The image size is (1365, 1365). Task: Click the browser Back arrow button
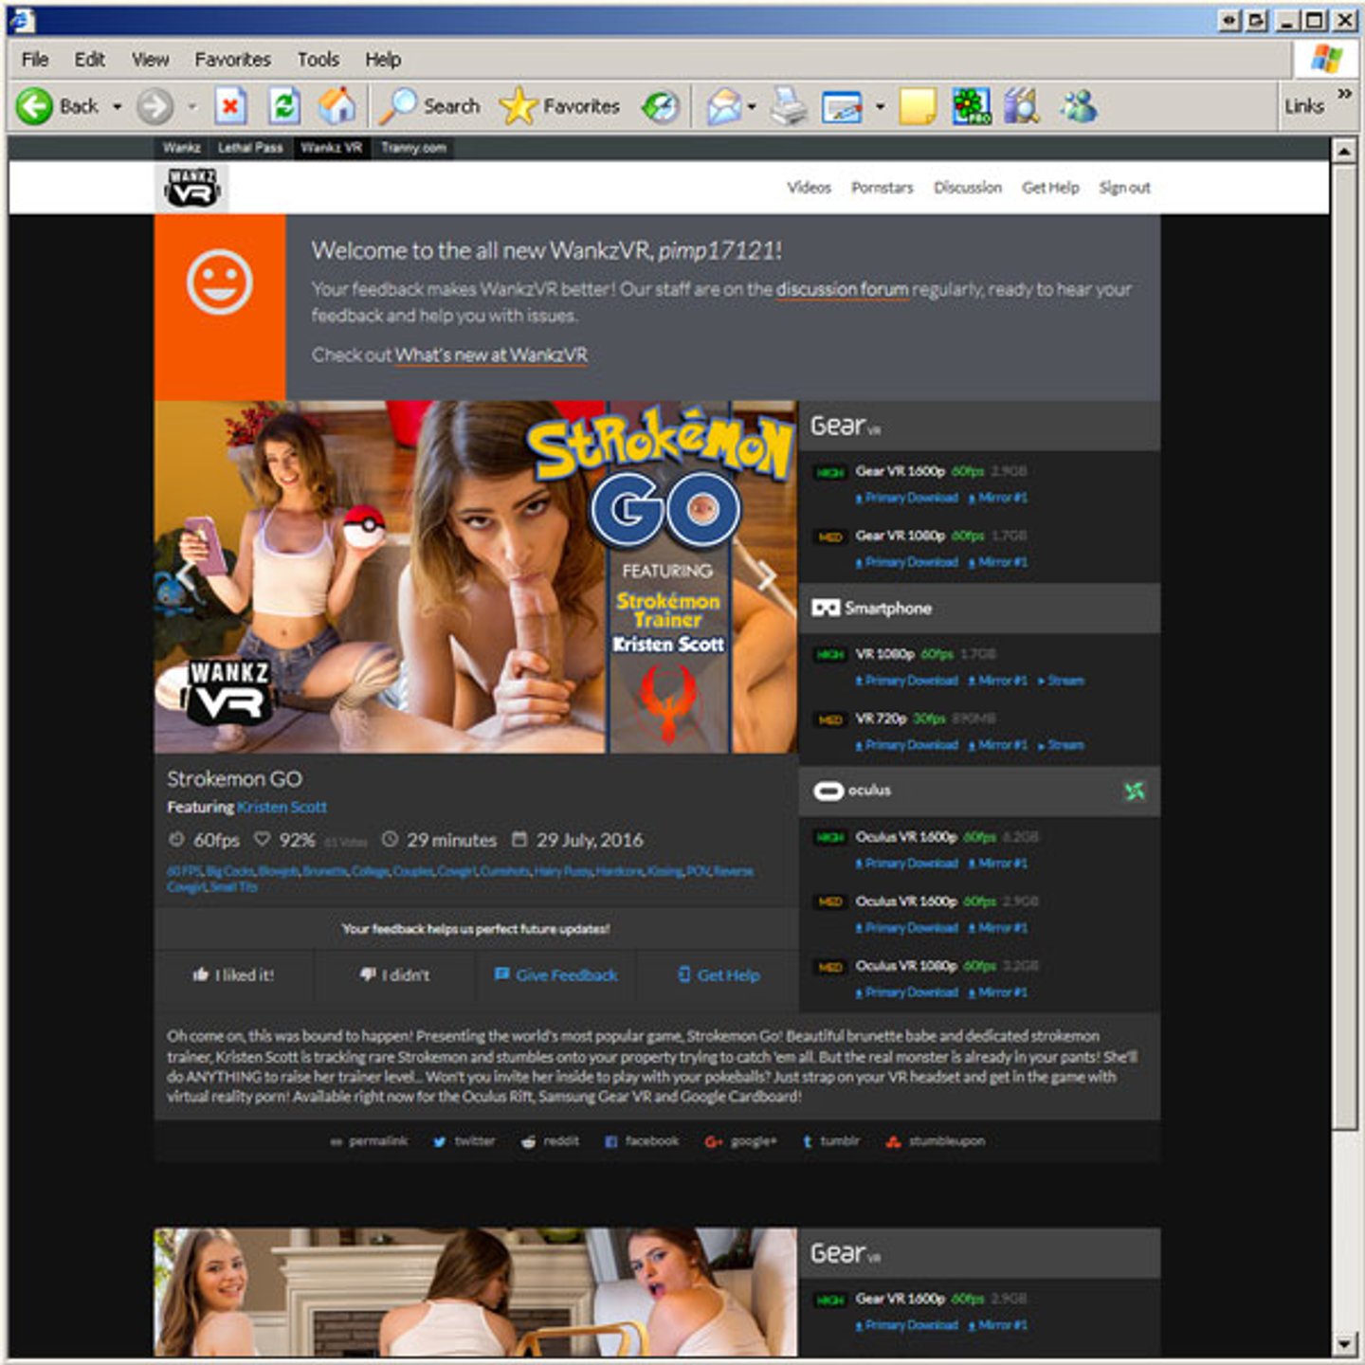35,106
